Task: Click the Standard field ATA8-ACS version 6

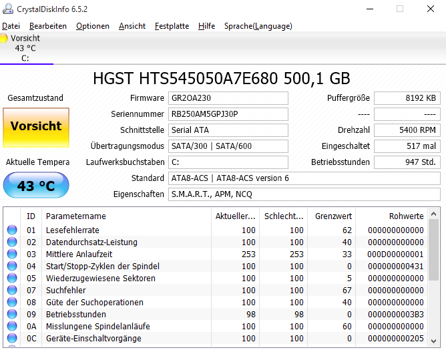Action: [x=304, y=178]
